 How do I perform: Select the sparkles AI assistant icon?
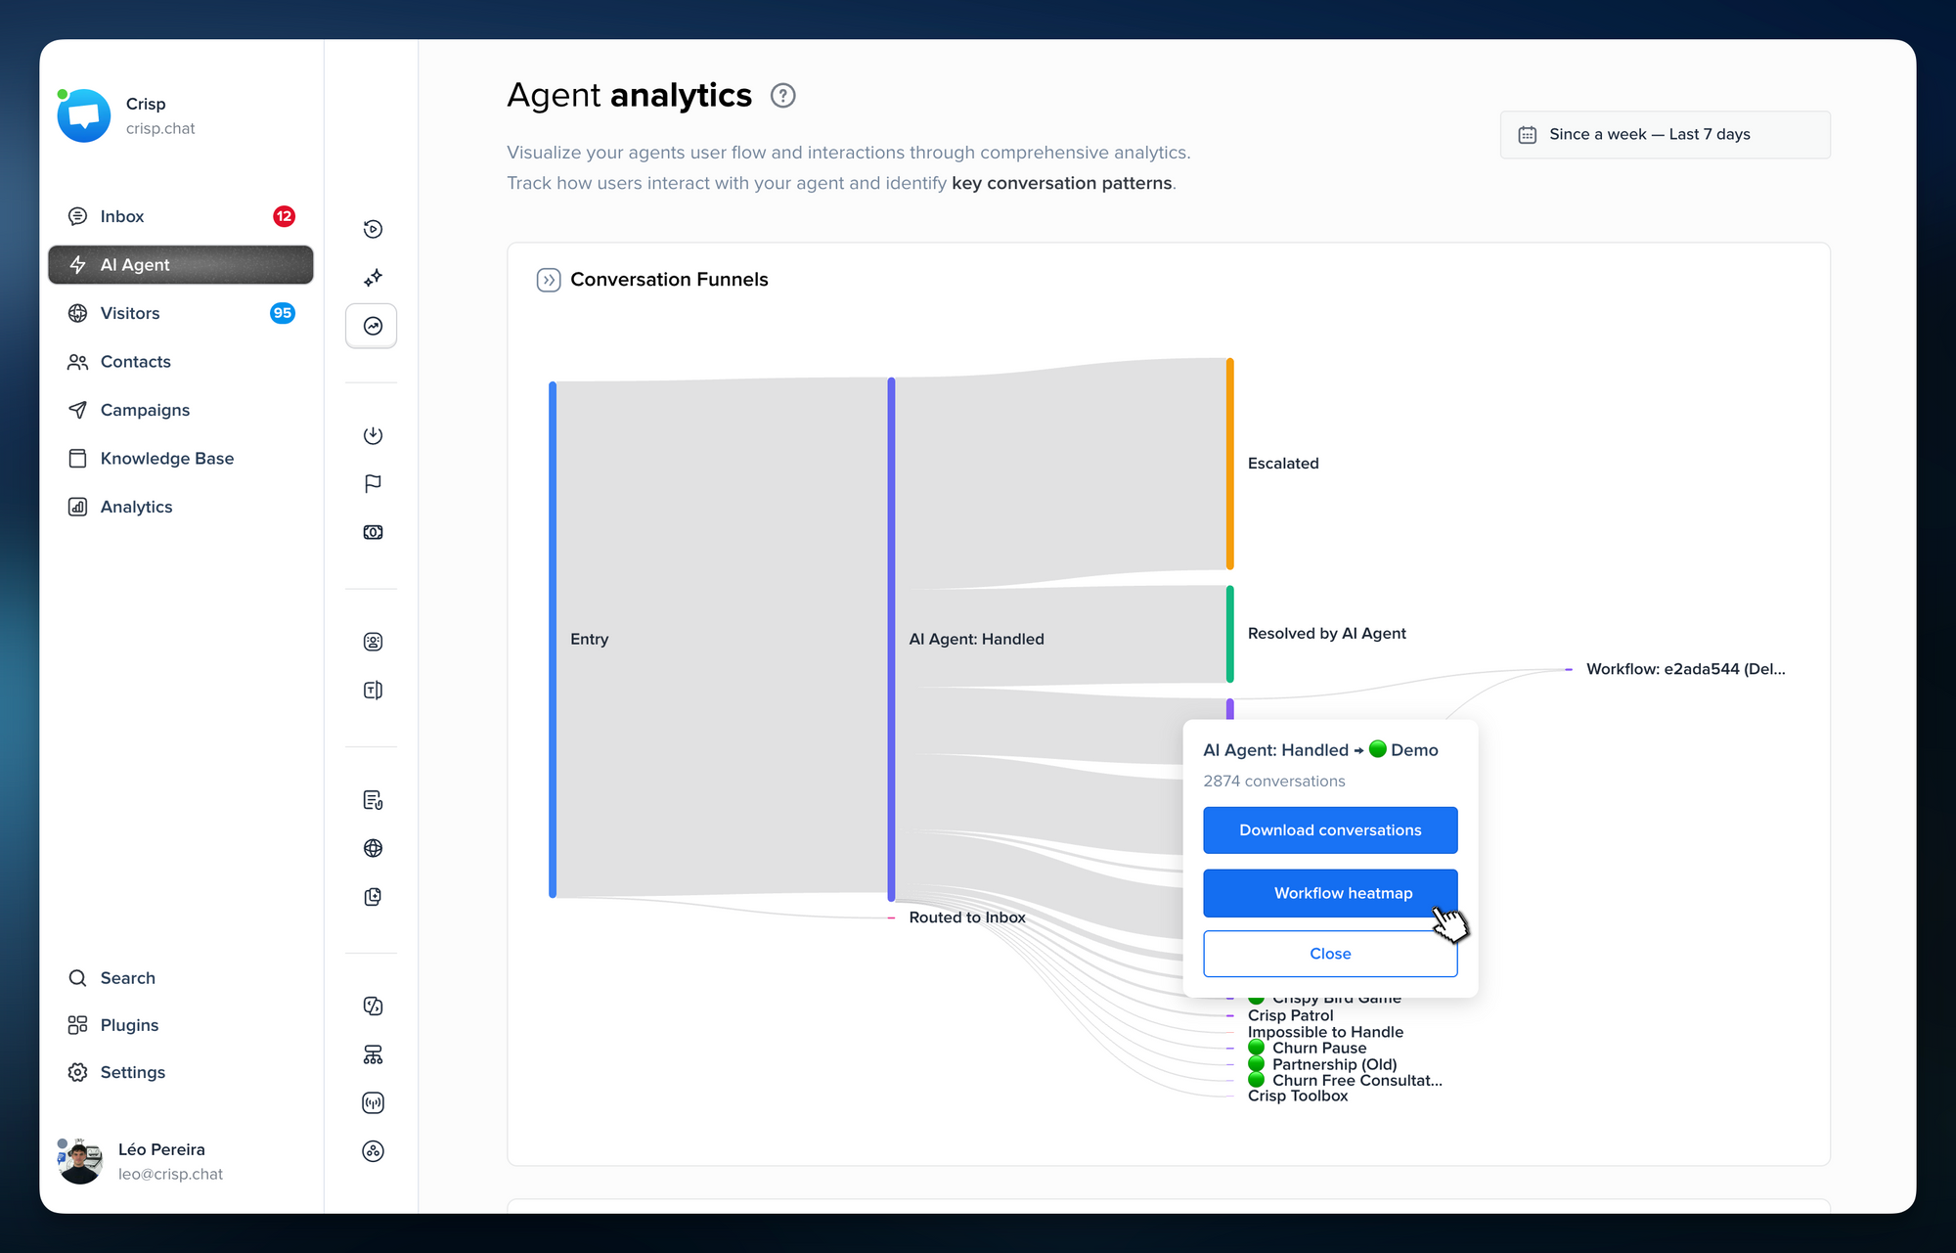tap(372, 277)
